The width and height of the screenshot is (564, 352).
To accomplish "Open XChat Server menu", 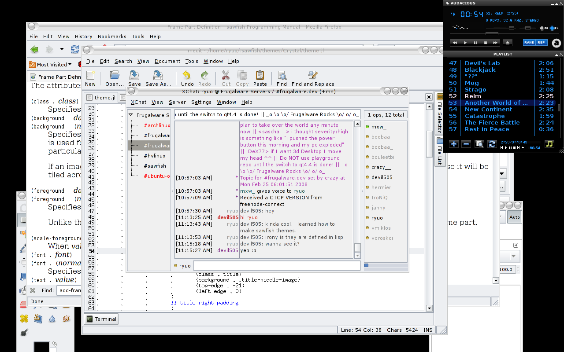I will click(177, 102).
